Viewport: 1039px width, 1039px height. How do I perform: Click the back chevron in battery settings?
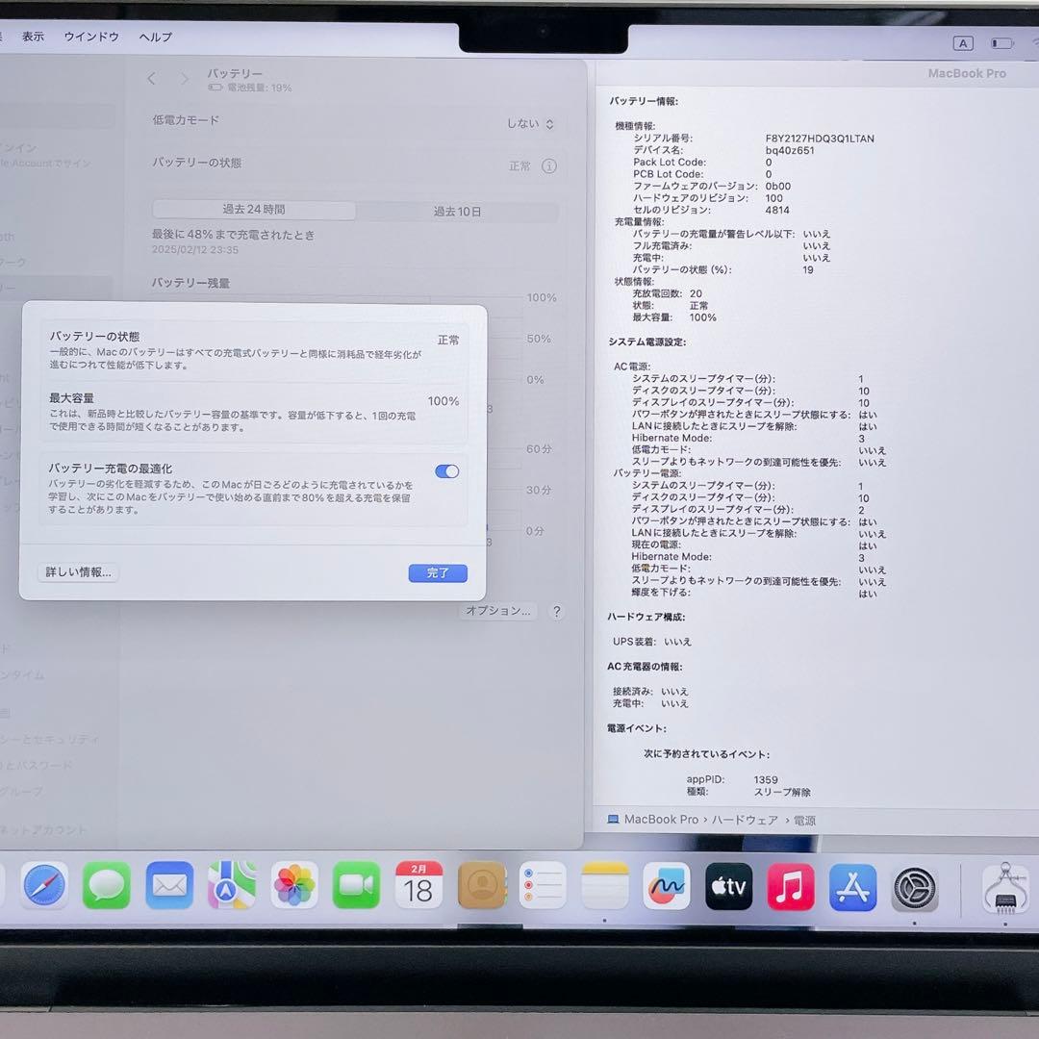pyautogui.click(x=151, y=79)
